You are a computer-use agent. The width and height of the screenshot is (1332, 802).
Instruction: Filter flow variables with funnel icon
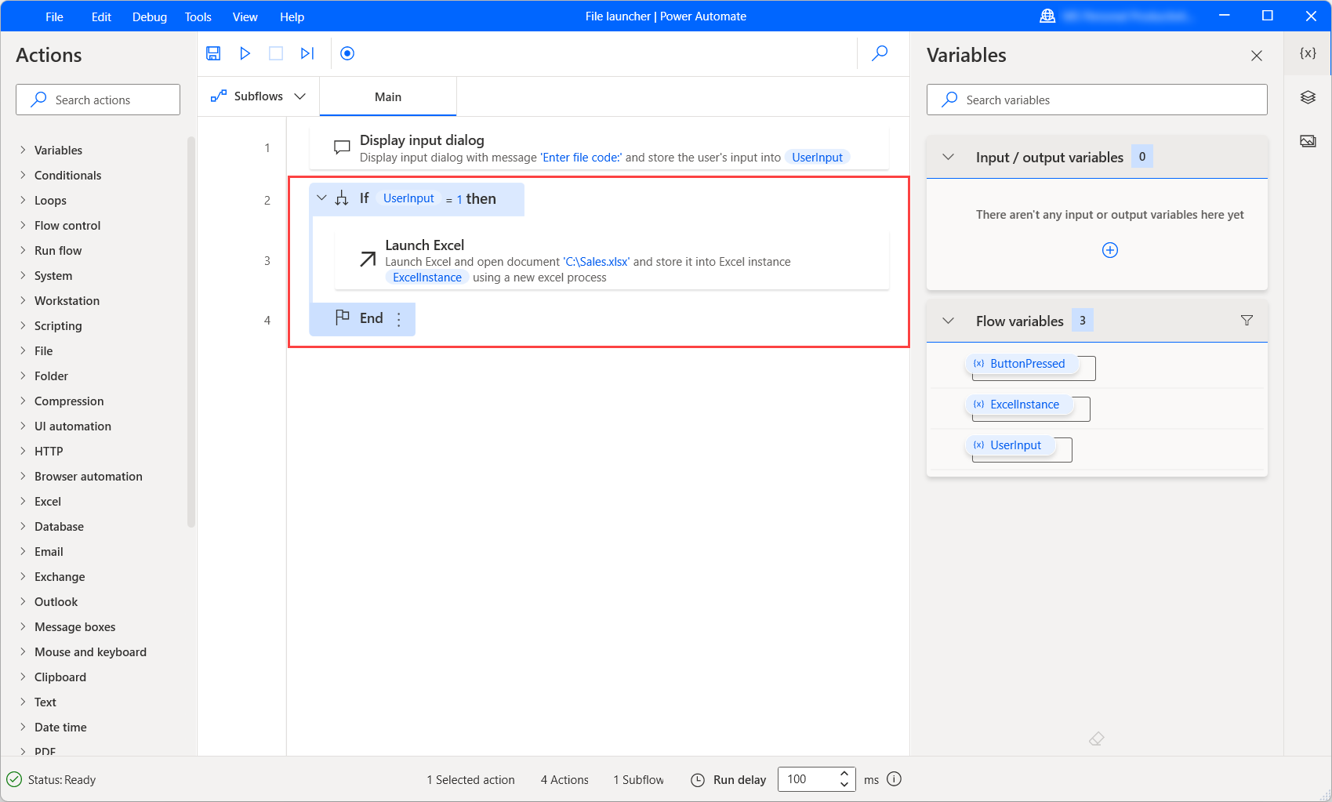tap(1247, 320)
